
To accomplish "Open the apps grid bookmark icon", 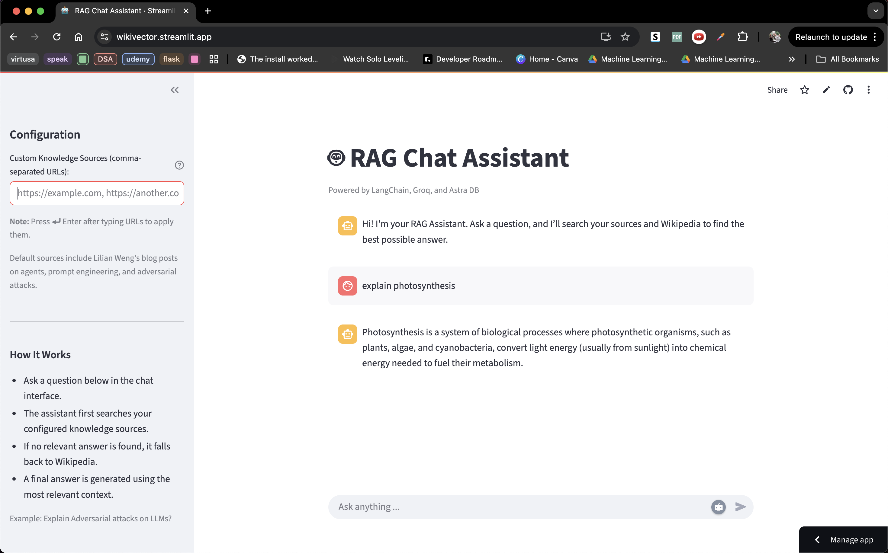I will [x=214, y=59].
